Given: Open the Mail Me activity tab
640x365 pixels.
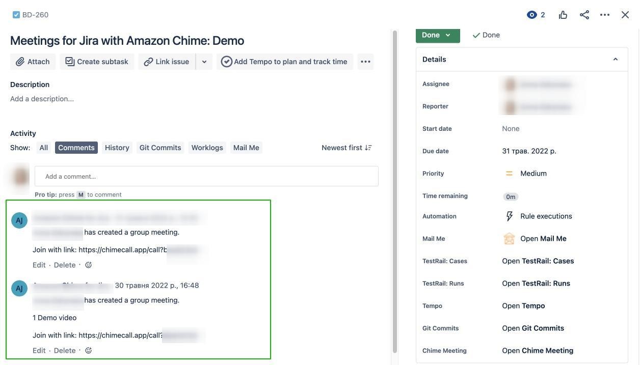Looking at the screenshot, I should 246,148.
